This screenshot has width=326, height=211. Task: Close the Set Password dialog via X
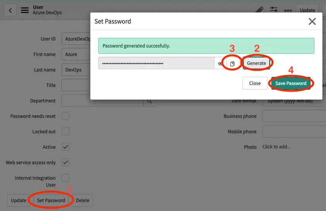(x=312, y=22)
